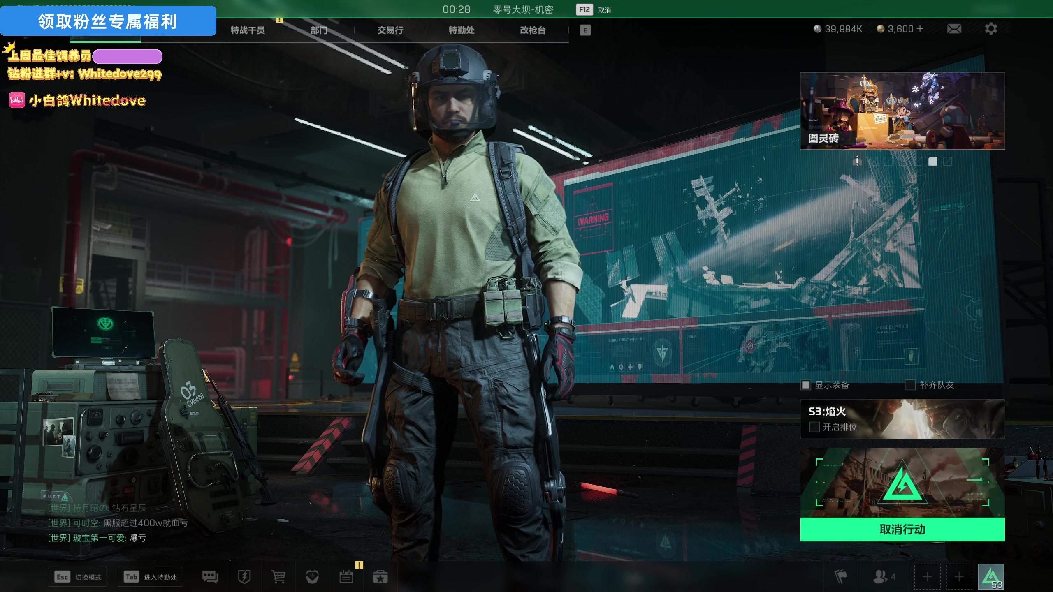Click the 领取粉丝专属福利 blue banner
The image size is (1053, 592).
tap(108, 21)
